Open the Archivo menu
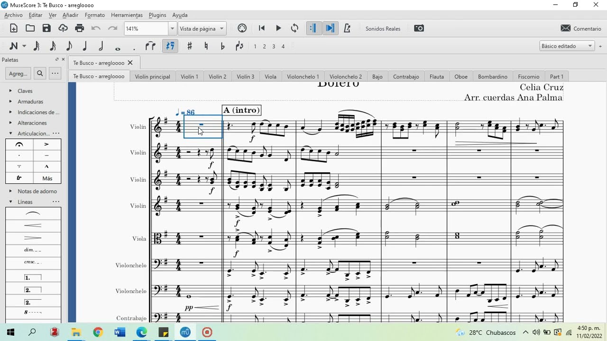This screenshot has height=341, width=607. coord(13,15)
